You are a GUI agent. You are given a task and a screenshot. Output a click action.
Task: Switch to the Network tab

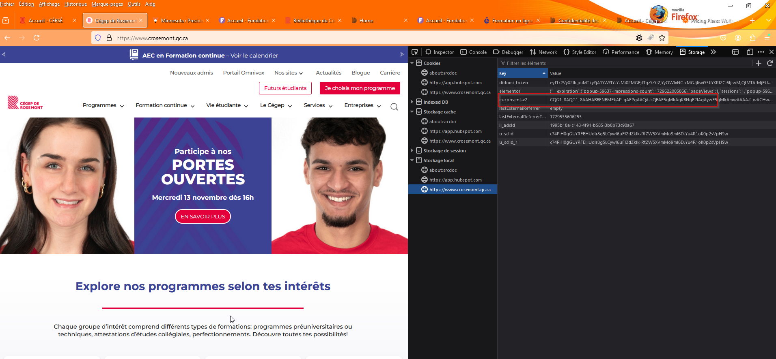click(x=543, y=52)
